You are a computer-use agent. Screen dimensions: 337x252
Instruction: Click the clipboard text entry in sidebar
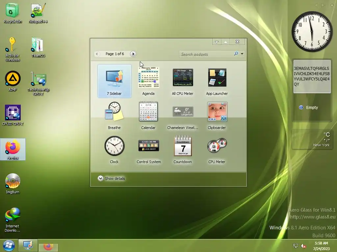[x=312, y=76]
